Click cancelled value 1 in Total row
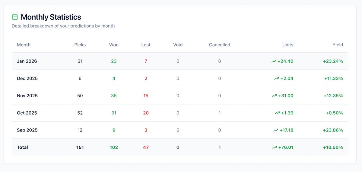Viewport: 362px width, 172px height. click(x=220, y=147)
